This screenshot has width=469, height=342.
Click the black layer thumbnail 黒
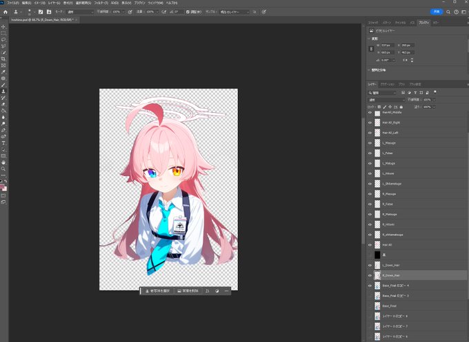(377, 255)
